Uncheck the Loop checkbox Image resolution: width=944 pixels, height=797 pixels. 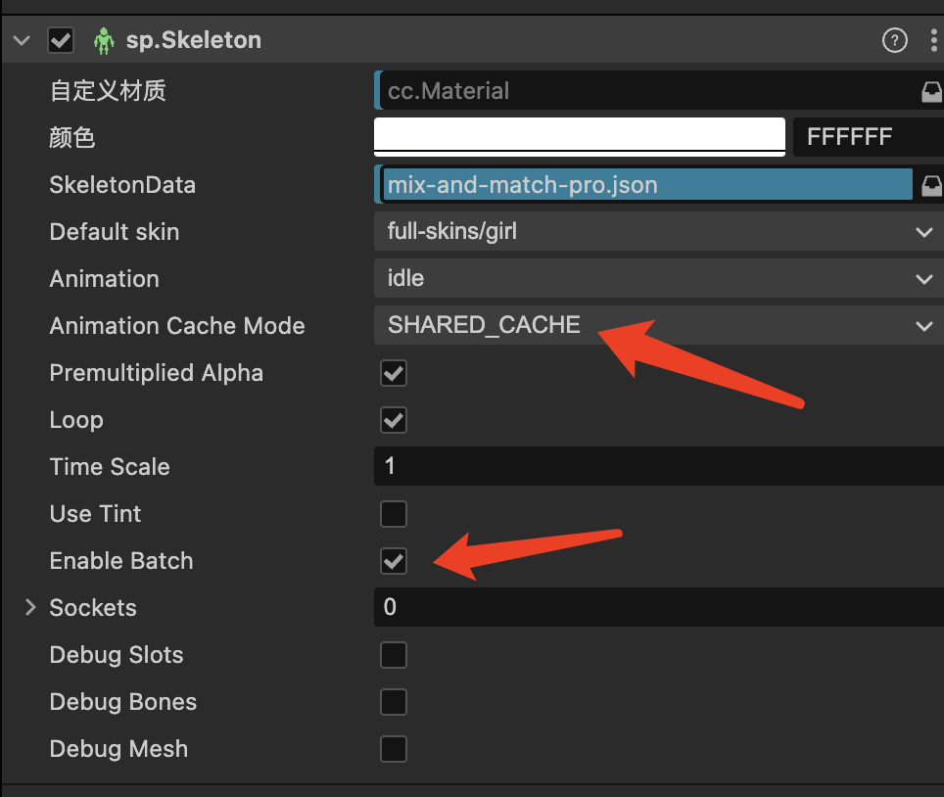(x=394, y=420)
